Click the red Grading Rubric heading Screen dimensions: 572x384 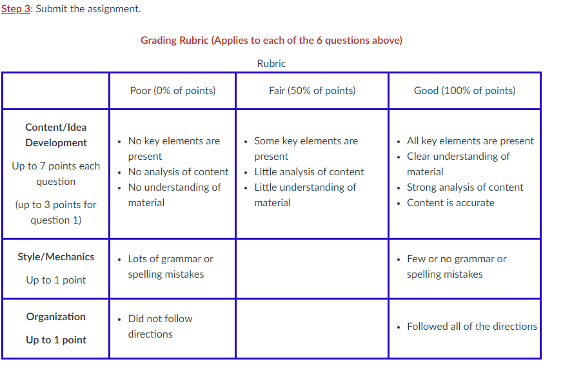click(271, 40)
